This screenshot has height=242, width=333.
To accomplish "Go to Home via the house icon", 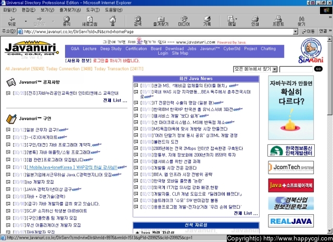I will pyautogui.click(x=113, y=21).
